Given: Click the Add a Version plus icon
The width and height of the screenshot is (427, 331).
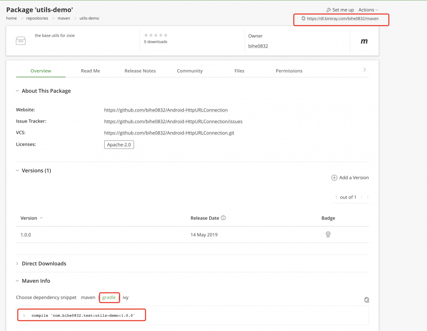Looking at the screenshot, I should pos(334,178).
